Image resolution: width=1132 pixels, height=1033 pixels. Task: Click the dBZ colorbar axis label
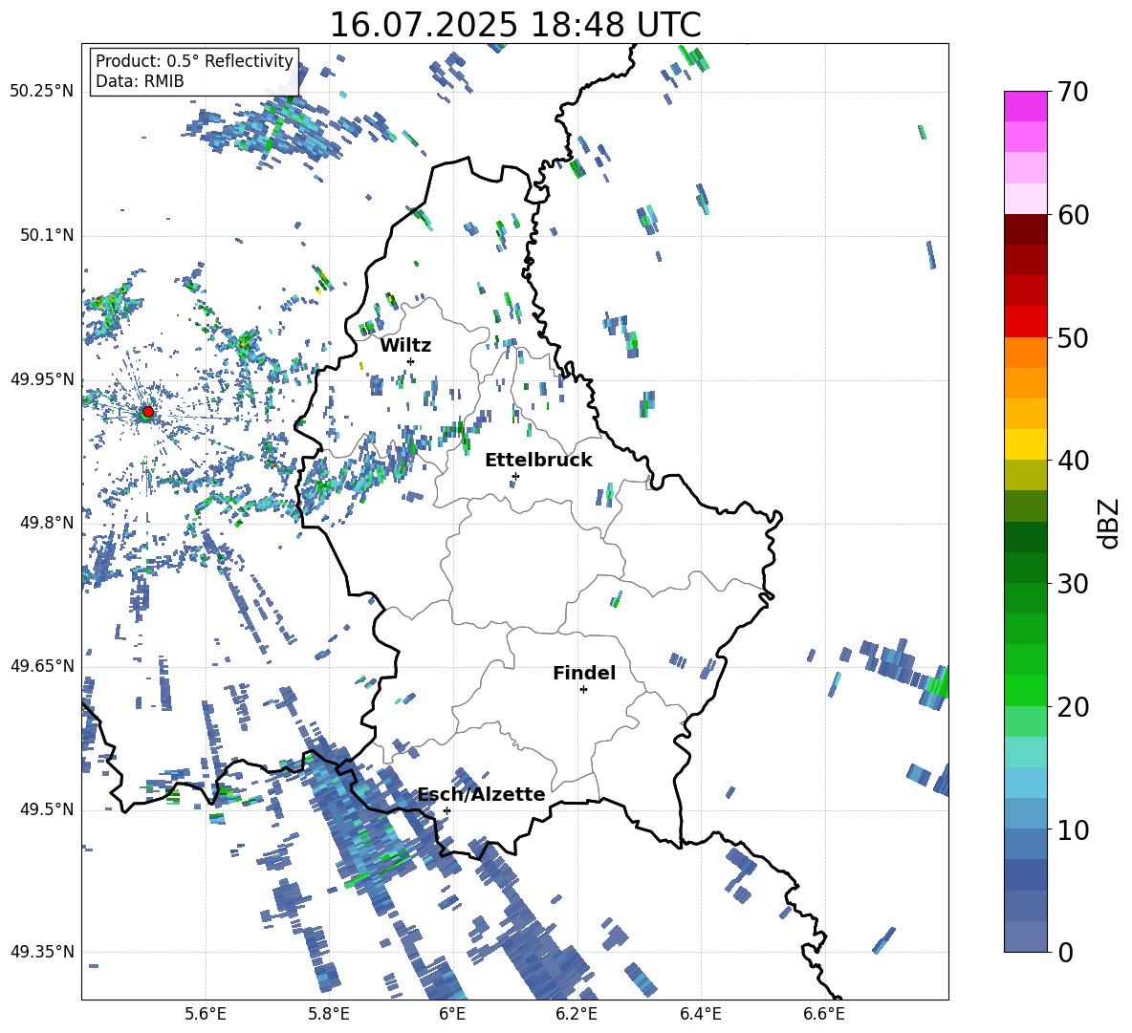click(1108, 523)
